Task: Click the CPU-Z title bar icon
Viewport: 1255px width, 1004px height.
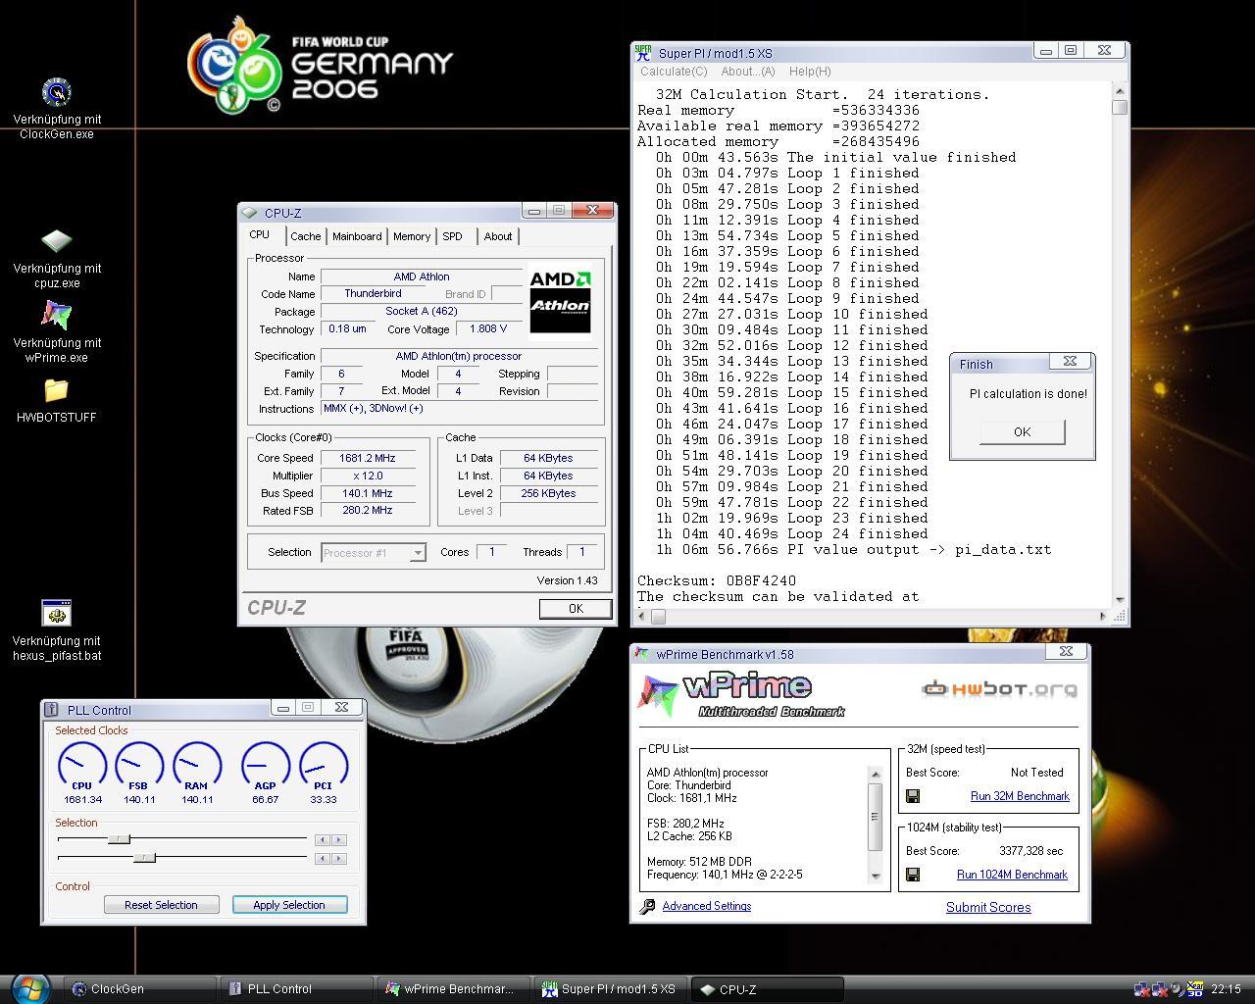Action: (250, 213)
